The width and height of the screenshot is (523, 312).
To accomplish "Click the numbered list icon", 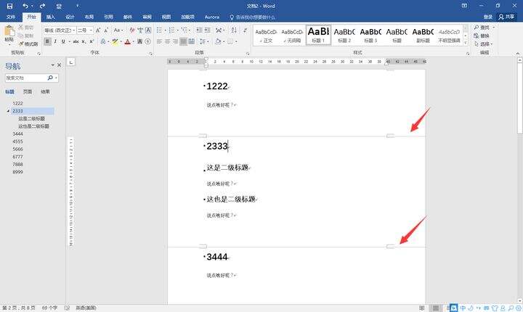I will click(x=171, y=30).
